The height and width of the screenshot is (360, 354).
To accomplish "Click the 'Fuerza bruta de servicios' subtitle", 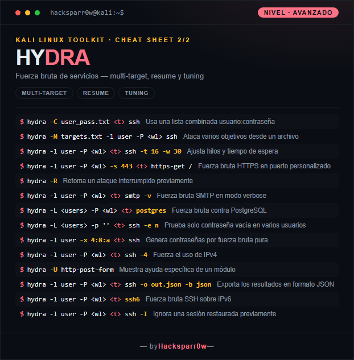I will (110, 76).
